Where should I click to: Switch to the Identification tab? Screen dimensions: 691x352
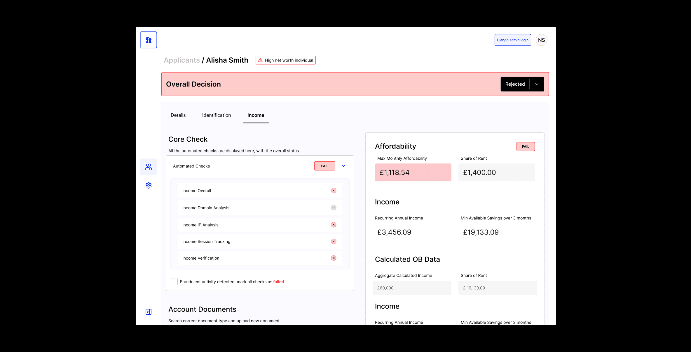(216, 115)
